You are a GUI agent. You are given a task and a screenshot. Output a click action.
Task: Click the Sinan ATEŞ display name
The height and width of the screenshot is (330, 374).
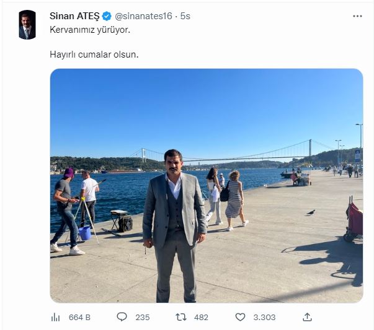tap(74, 17)
